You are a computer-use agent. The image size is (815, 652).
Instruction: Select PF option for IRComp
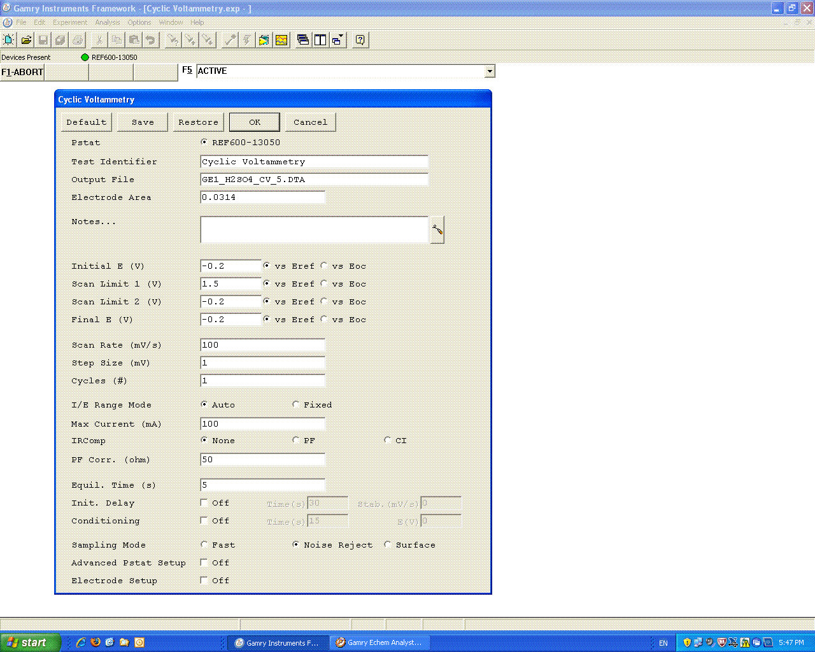(296, 440)
